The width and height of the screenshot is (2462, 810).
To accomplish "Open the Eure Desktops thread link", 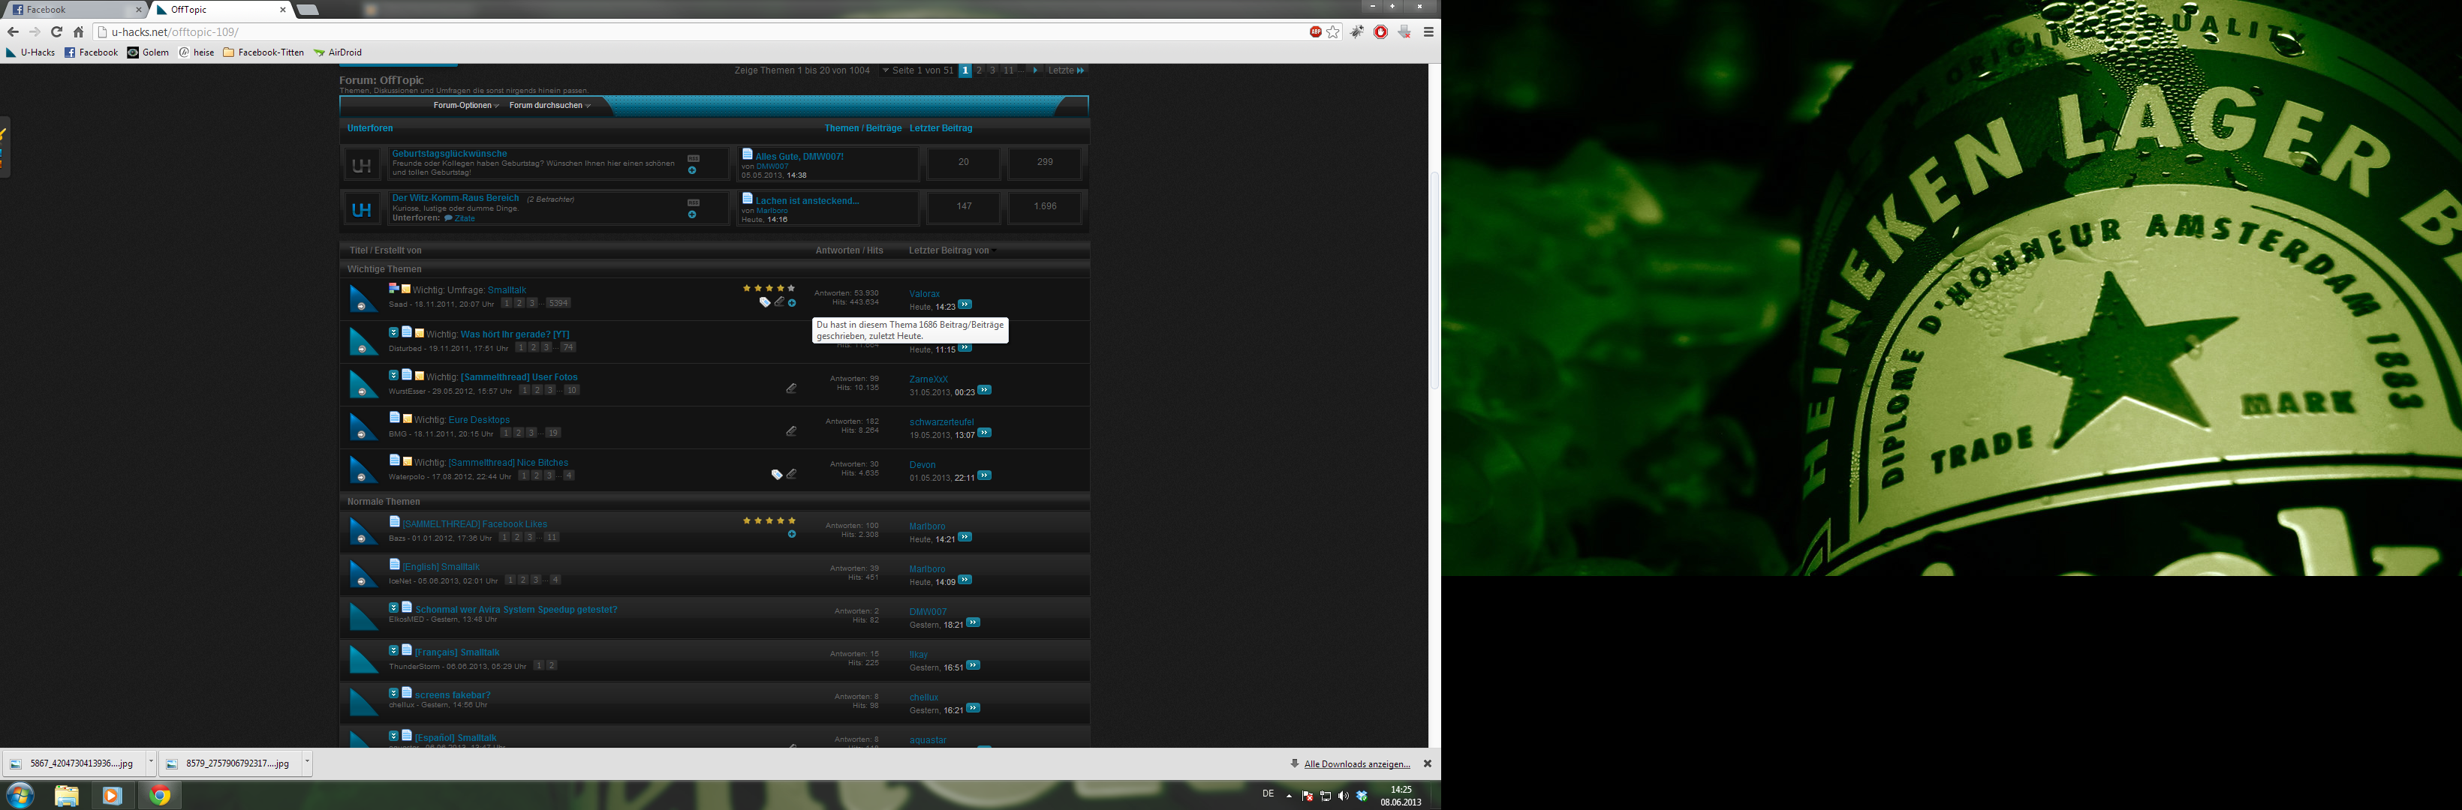I will (x=479, y=419).
